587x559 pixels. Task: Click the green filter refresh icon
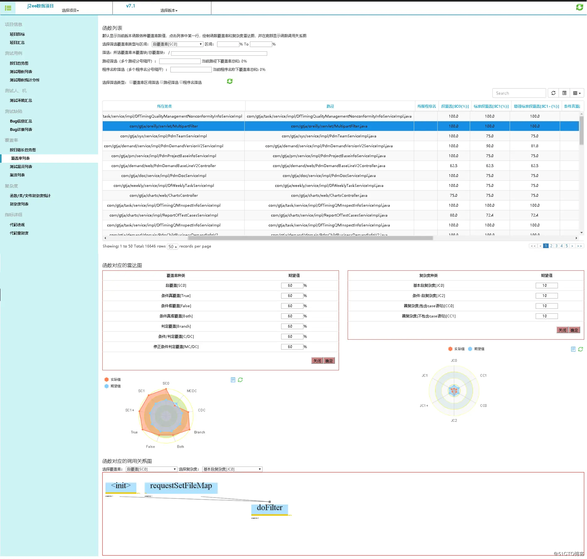click(229, 81)
